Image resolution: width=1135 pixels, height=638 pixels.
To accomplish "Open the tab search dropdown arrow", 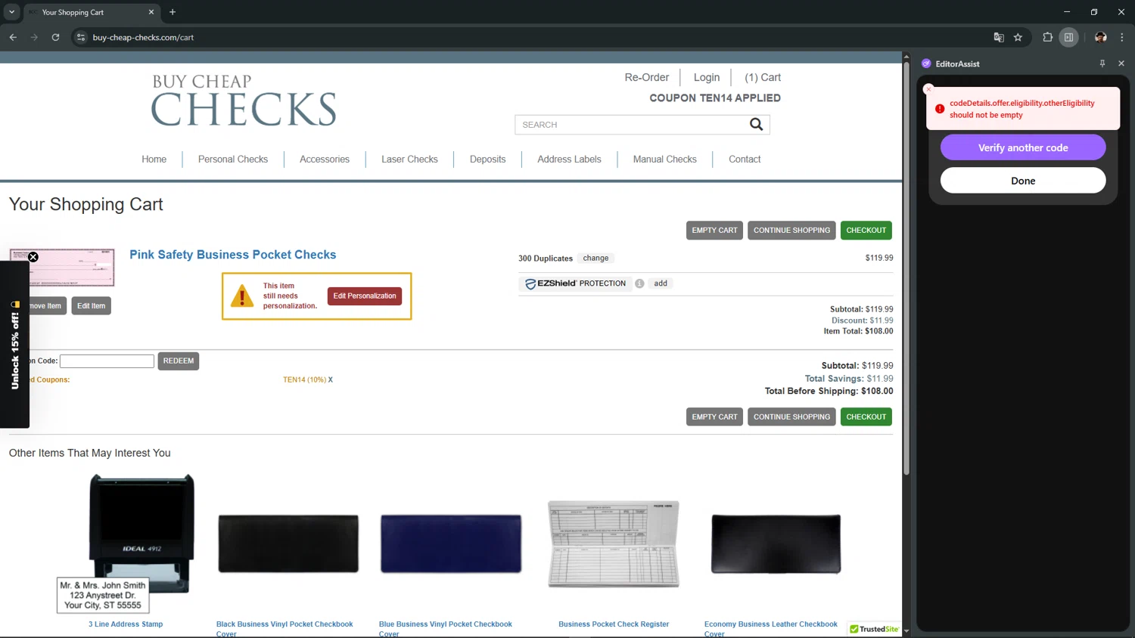I will tap(11, 12).
